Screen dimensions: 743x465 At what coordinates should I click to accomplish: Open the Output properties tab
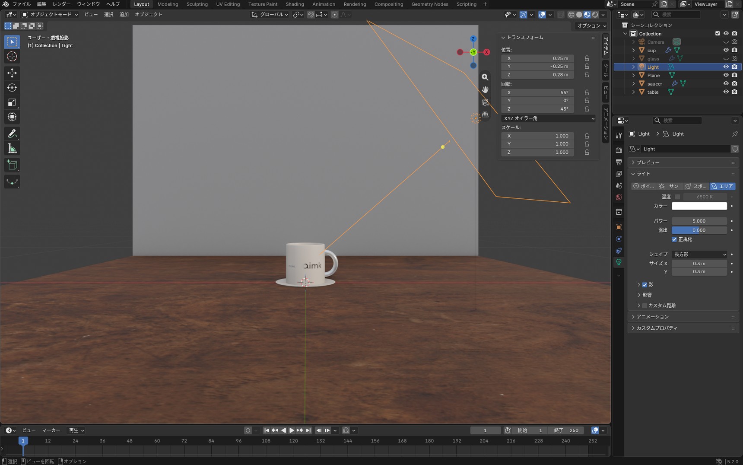[x=619, y=162]
